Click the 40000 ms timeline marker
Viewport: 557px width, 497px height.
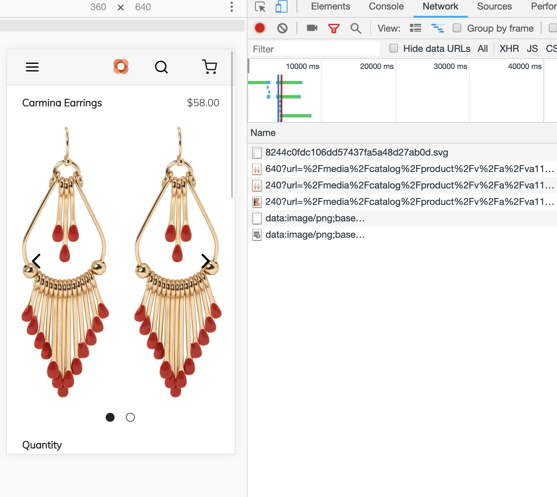pyautogui.click(x=525, y=66)
